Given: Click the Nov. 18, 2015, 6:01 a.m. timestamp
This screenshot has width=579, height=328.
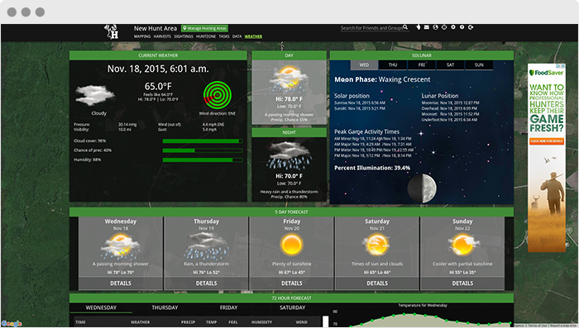Looking at the screenshot, I should (158, 69).
